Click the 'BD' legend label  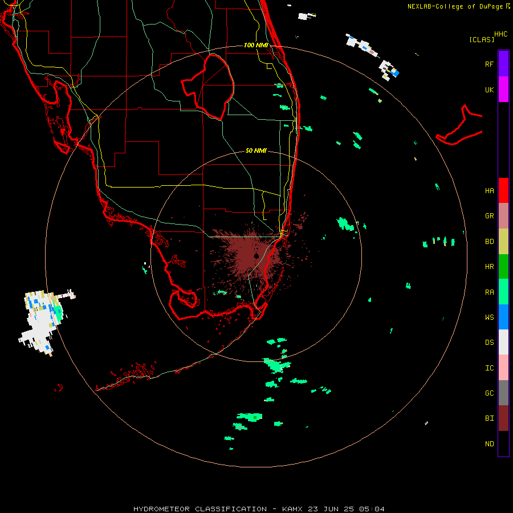point(489,242)
